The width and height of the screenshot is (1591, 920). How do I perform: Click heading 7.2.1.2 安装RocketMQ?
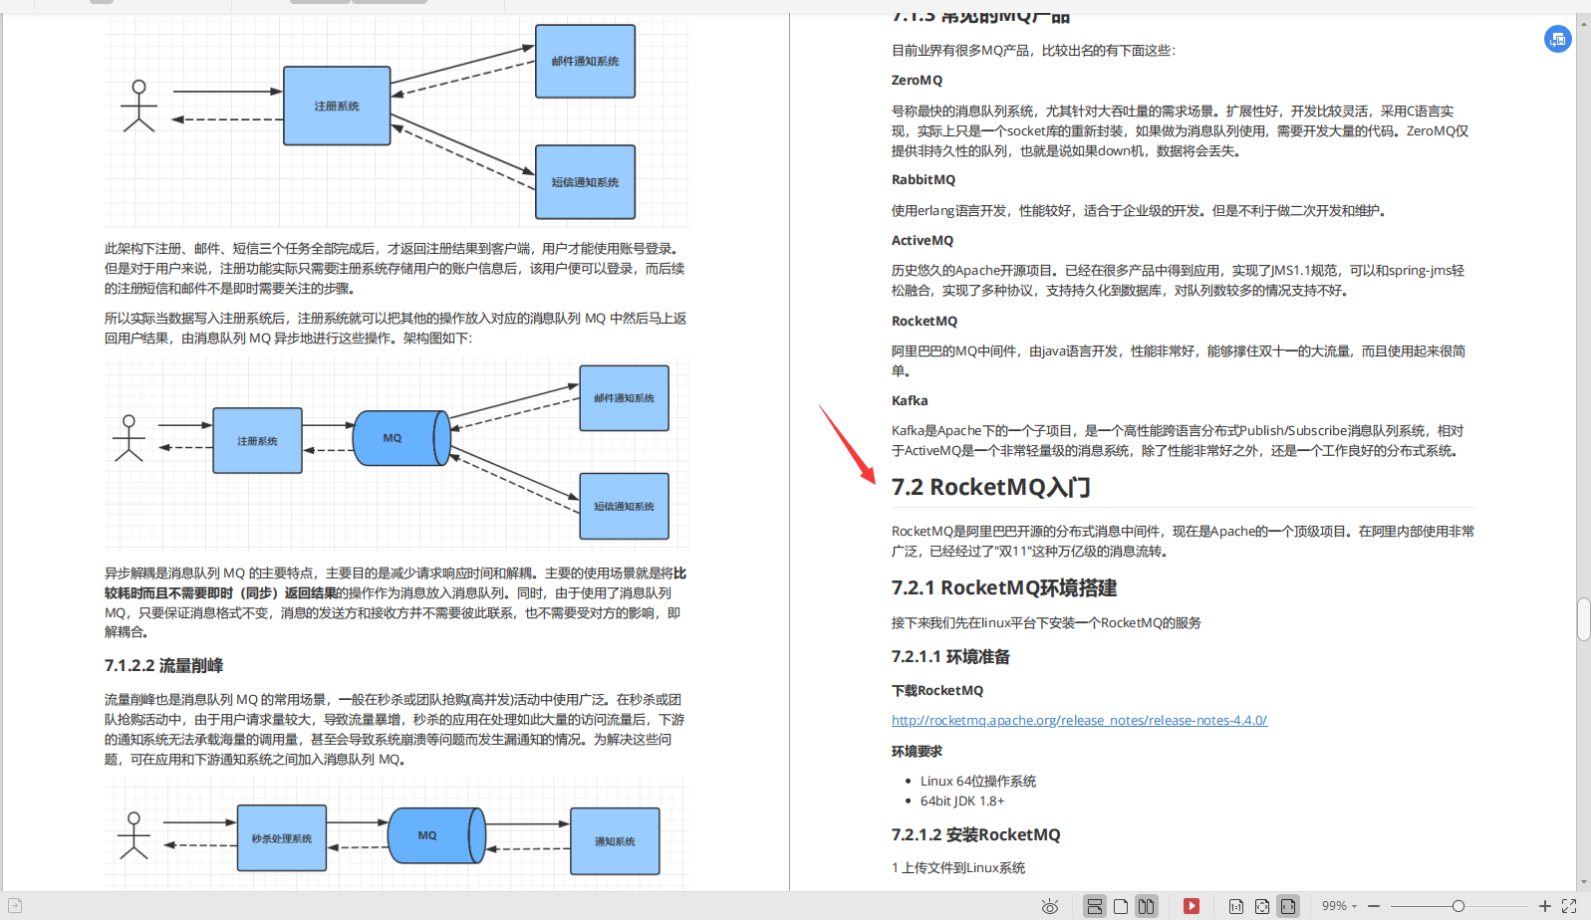(x=975, y=834)
